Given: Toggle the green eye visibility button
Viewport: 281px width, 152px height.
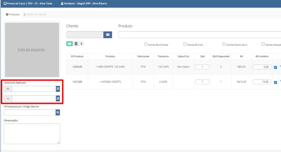Looking at the screenshot, I should pos(69,44).
